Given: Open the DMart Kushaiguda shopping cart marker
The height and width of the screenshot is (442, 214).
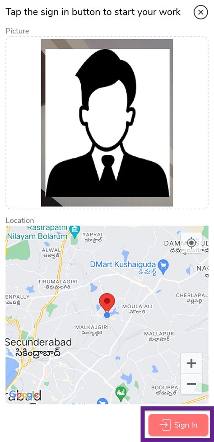Looking at the screenshot, I should click(163, 265).
